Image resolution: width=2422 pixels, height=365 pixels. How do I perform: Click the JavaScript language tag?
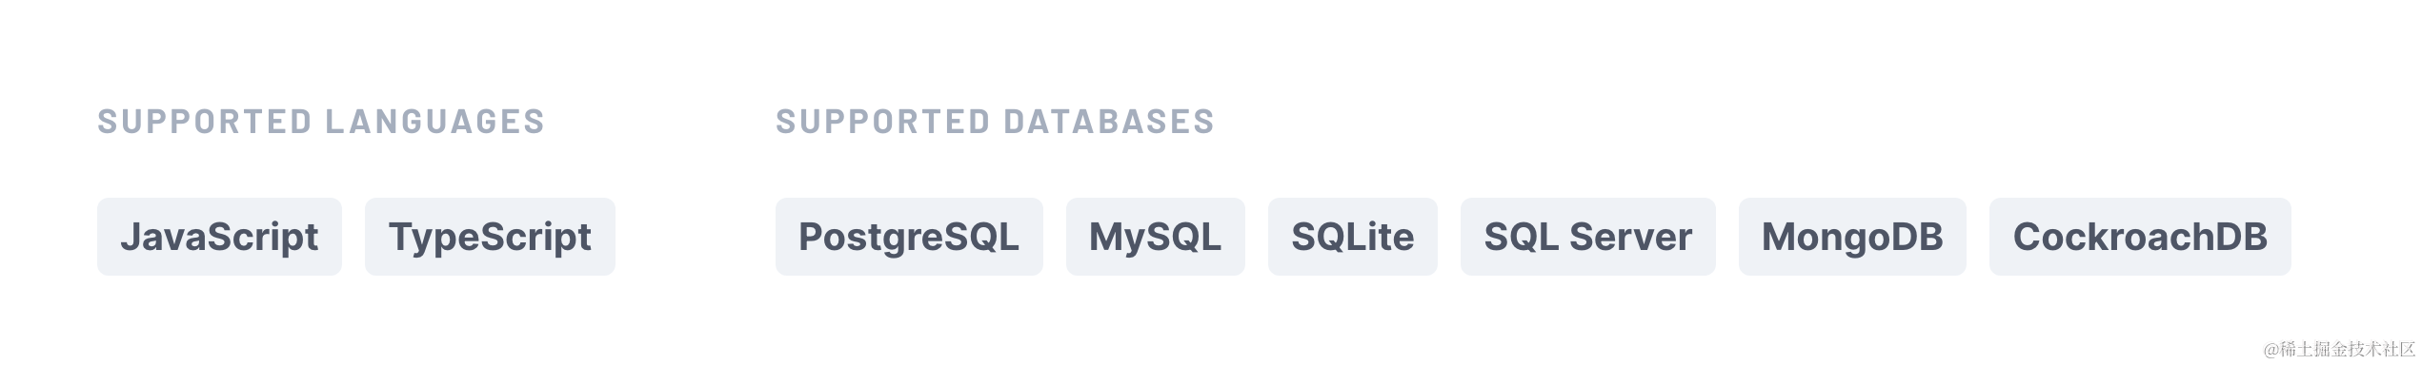pyautogui.click(x=219, y=237)
